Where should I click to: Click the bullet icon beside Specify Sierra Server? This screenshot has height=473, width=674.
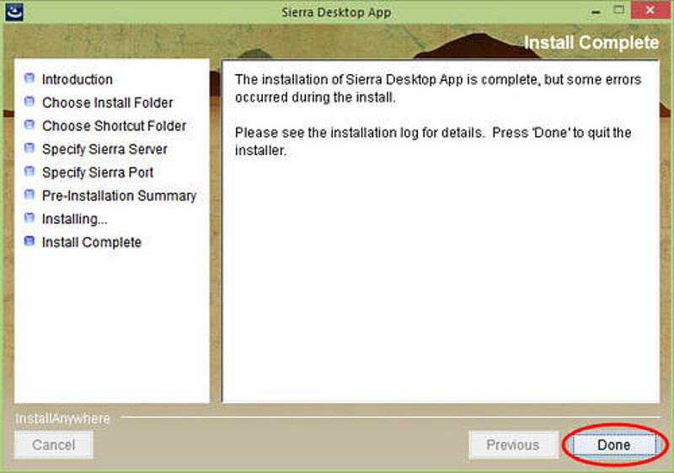29,148
